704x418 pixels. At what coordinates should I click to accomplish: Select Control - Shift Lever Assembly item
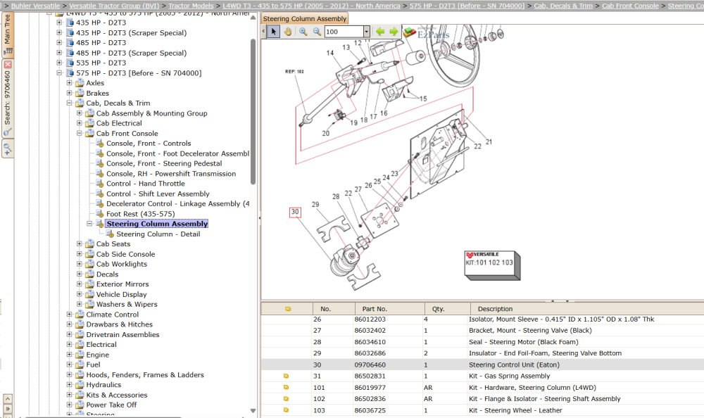pos(158,194)
